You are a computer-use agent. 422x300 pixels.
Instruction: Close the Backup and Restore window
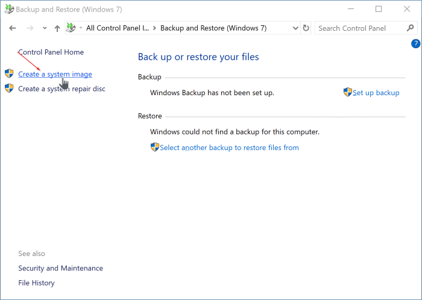tap(407, 9)
